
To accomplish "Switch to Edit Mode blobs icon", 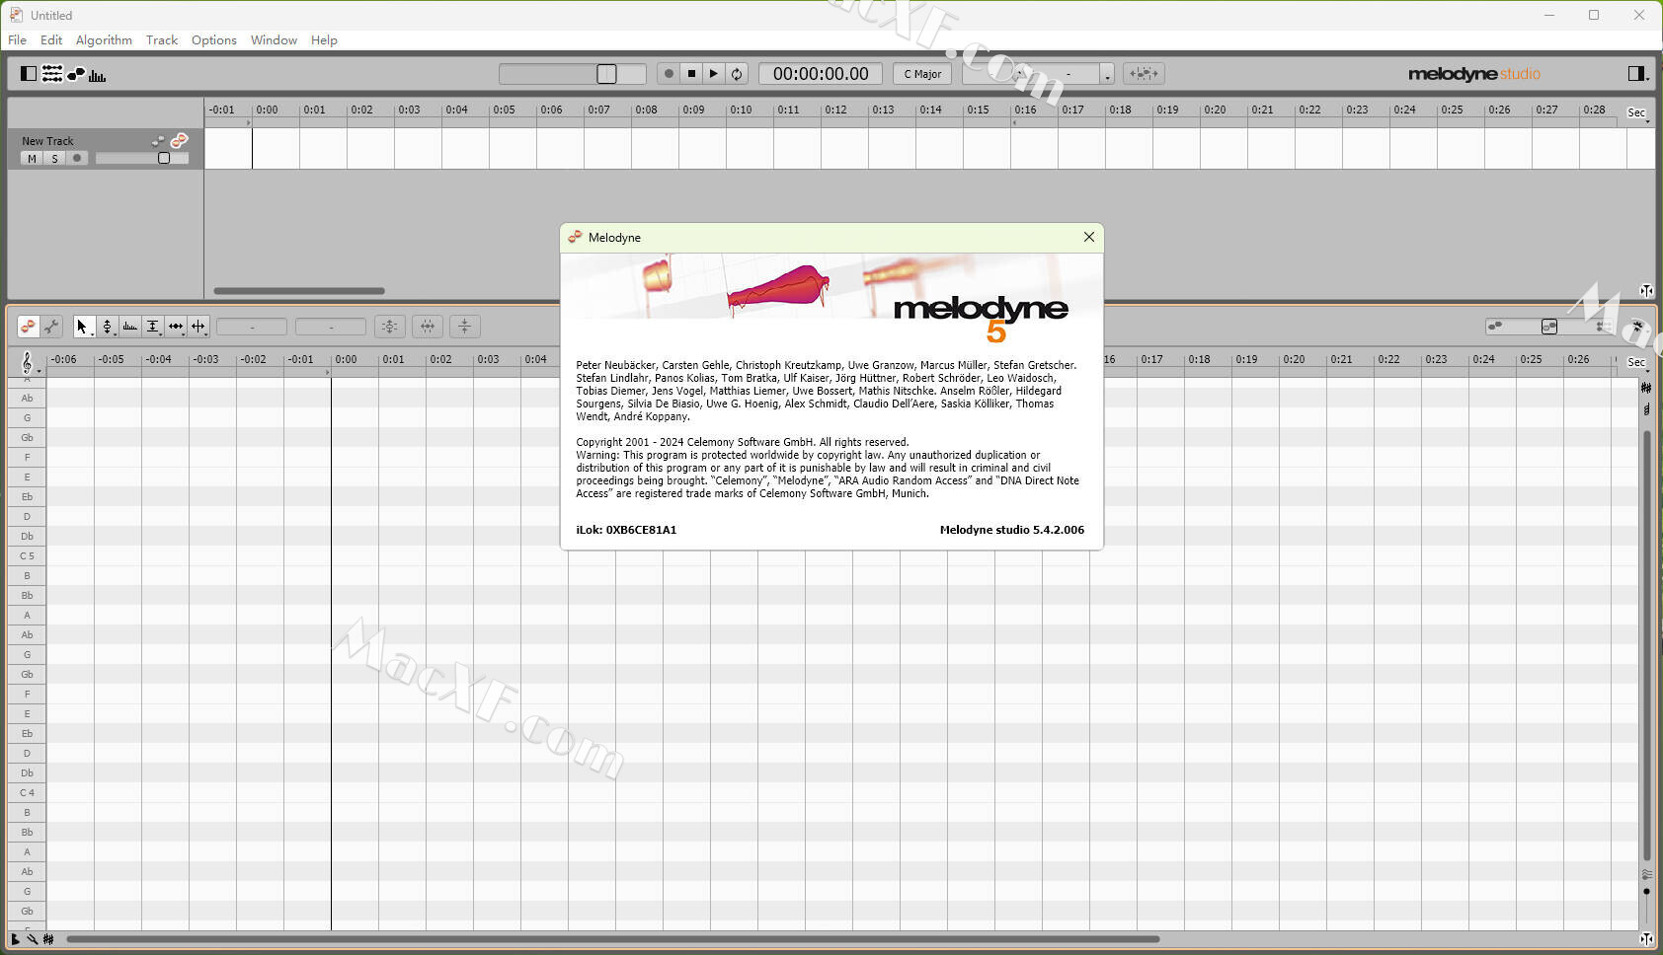I will 29,327.
